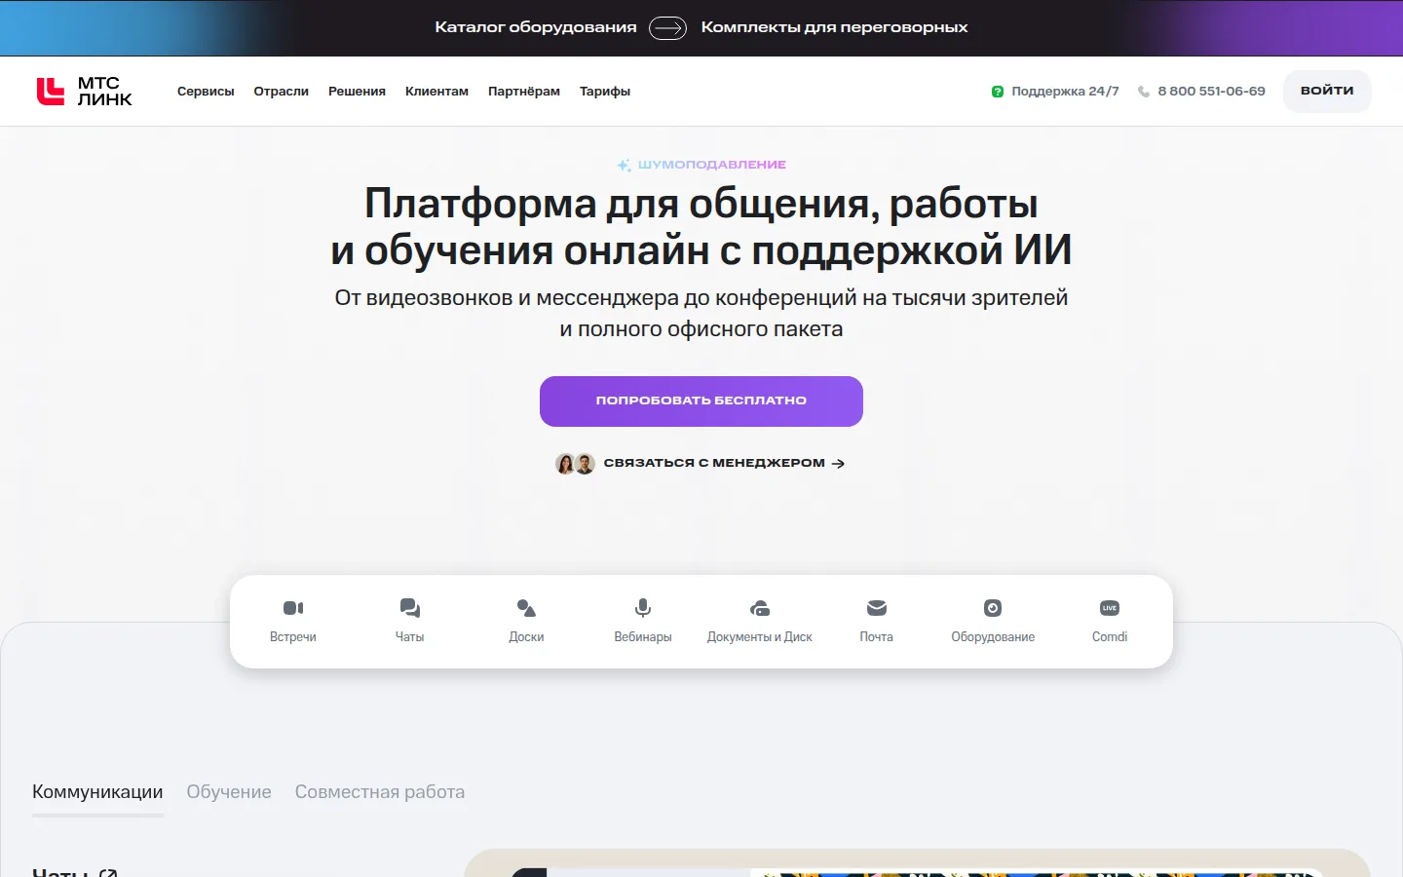Open the Каталог оборудования banner link
1403x877 pixels.
[536, 27]
